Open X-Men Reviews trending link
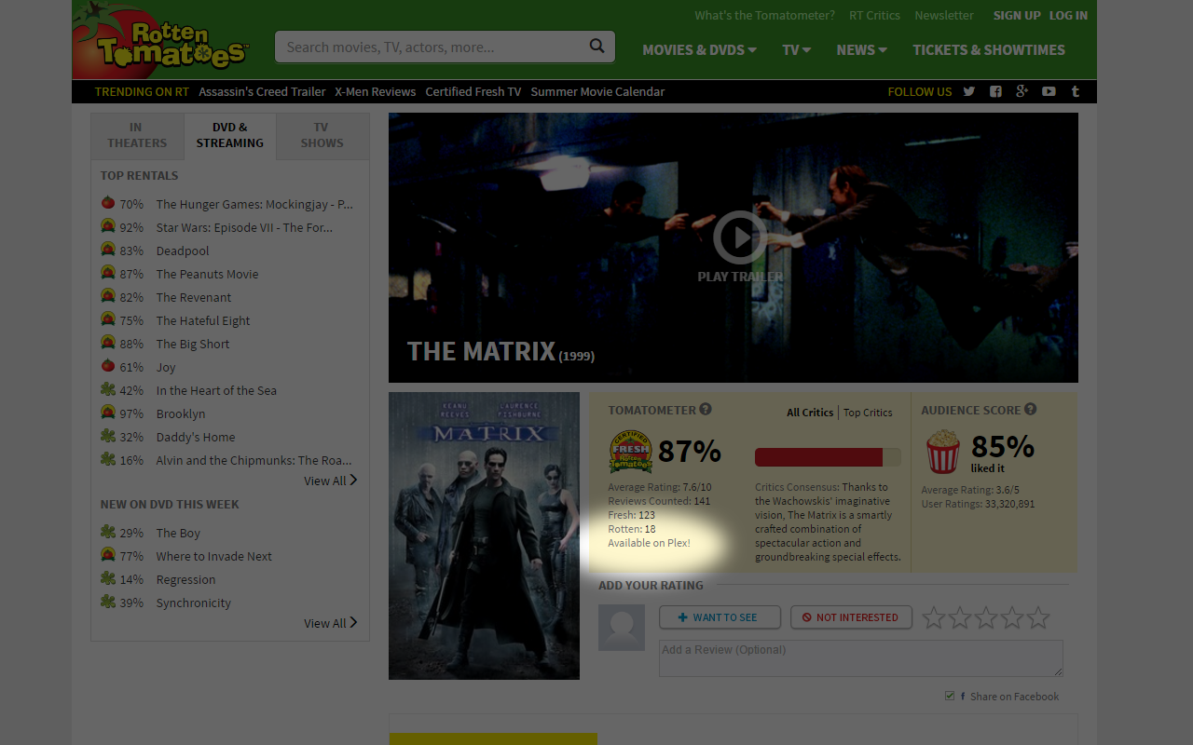Image resolution: width=1193 pixels, height=745 pixels. coord(376,91)
